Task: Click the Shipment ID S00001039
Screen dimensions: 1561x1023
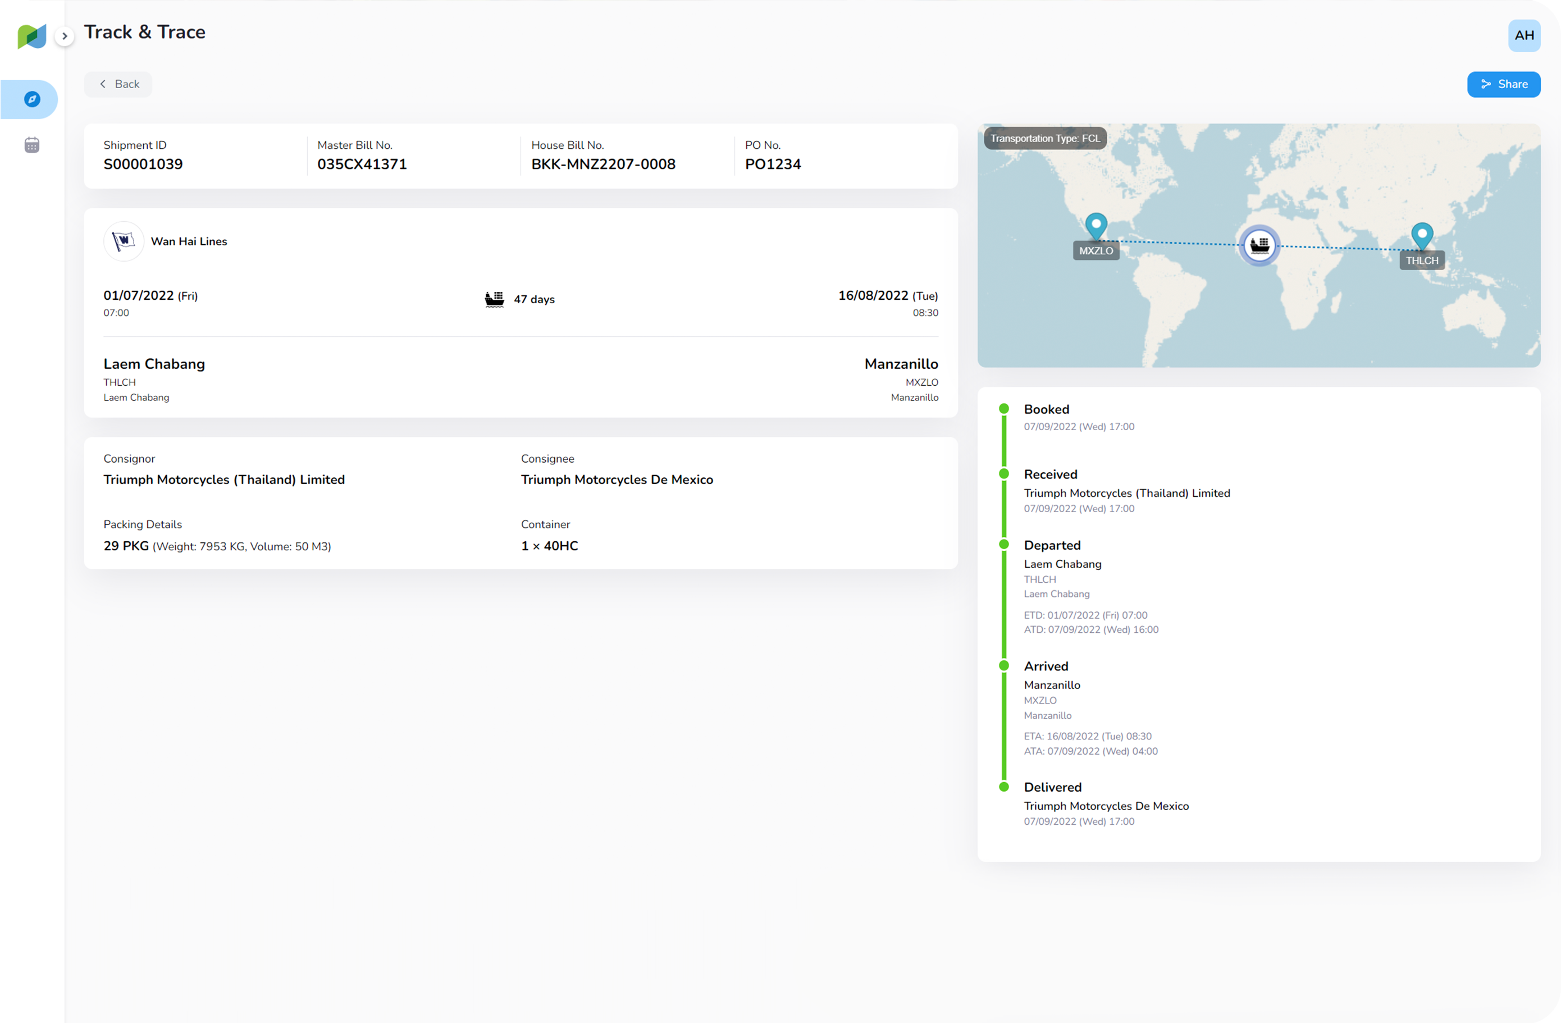Action: (143, 164)
